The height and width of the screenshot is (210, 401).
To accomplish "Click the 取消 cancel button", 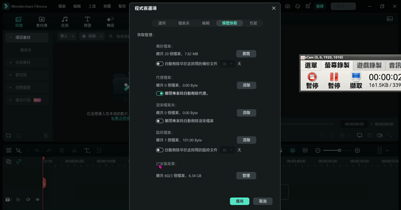I will pyautogui.click(x=262, y=201).
